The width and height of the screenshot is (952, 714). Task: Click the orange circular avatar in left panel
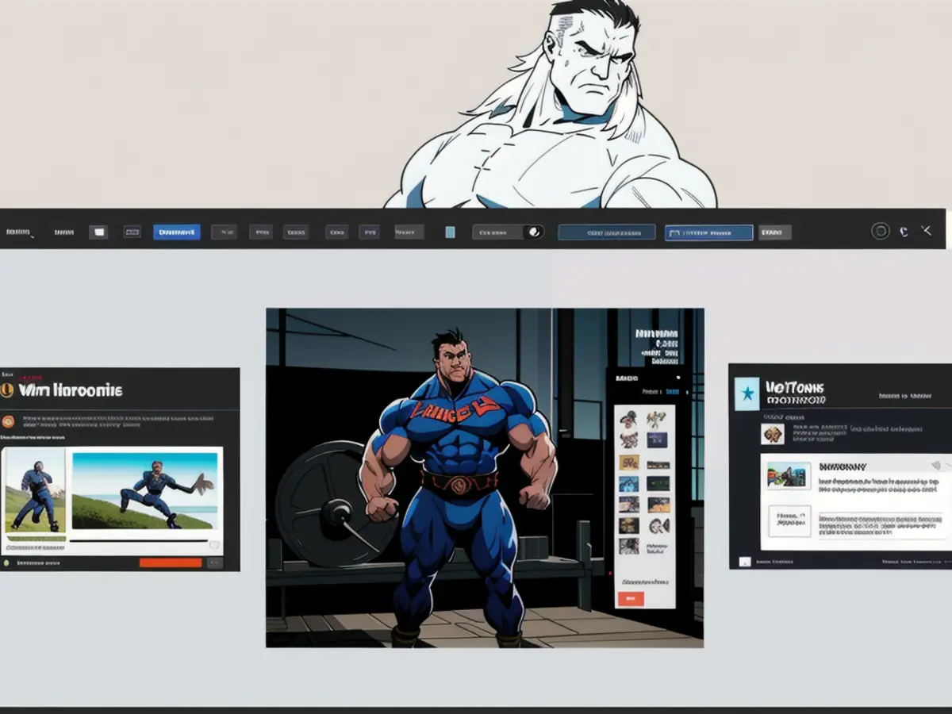(x=8, y=421)
